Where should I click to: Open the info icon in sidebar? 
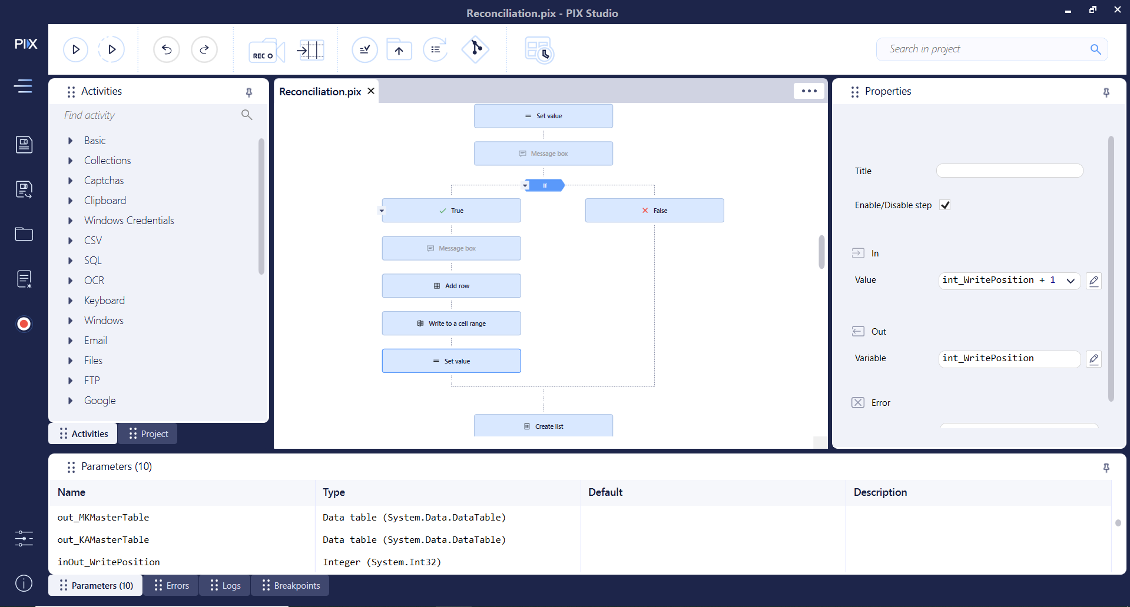coord(24,583)
